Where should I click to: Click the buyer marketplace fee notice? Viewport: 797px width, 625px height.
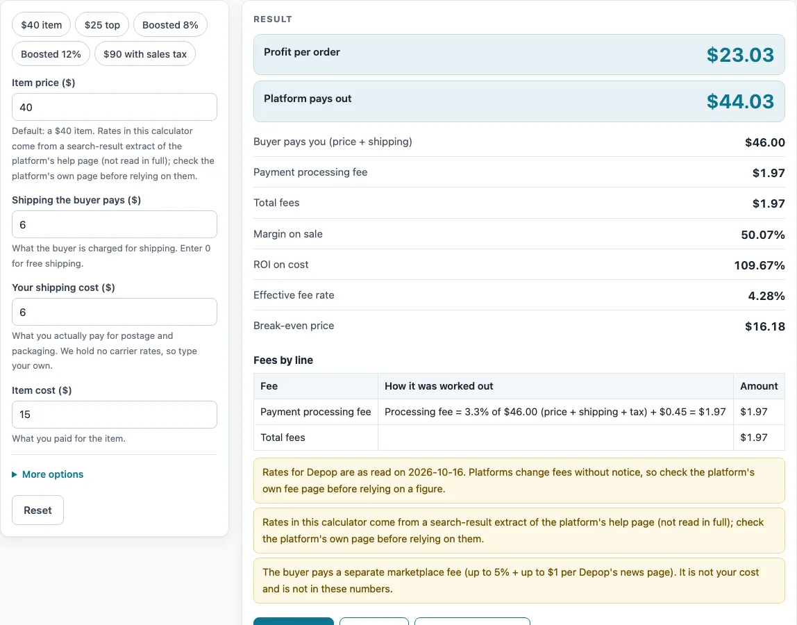pyautogui.click(x=519, y=581)
